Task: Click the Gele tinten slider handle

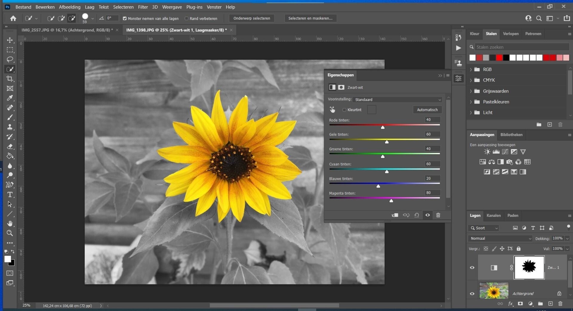Action: tap(387, 142)
